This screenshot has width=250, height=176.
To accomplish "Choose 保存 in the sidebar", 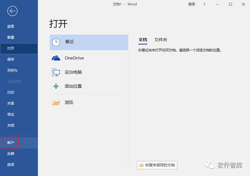I will tap(19, 59).
